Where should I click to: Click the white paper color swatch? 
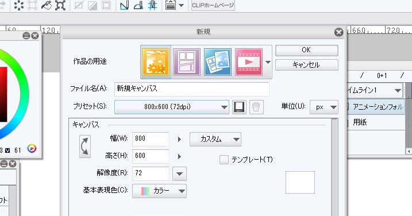[x=300, y=182]
